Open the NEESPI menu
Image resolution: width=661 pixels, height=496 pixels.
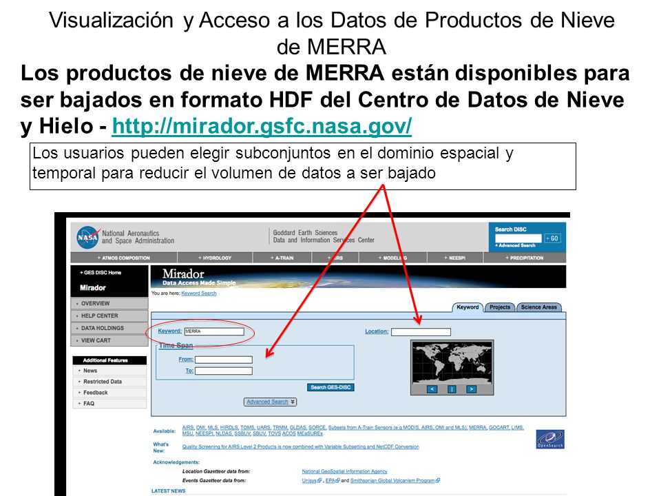click(455, 258)
